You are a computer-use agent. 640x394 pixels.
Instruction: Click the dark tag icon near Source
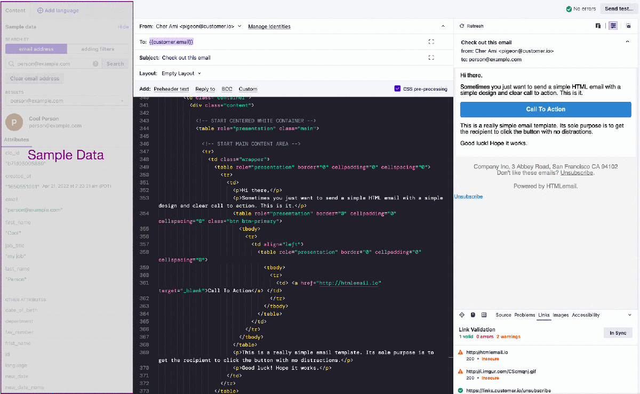click(473, 315)
